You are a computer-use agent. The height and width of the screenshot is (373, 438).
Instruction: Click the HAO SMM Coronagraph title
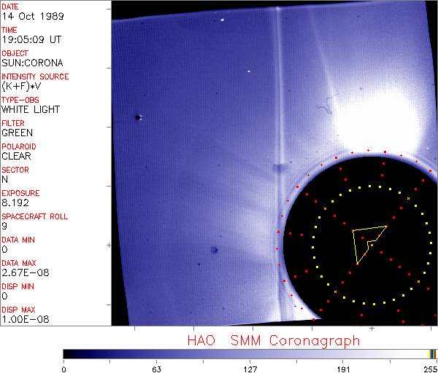tap(274, 340)
